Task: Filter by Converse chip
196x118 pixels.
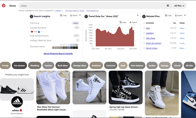Action: click(x=111, y=65)
